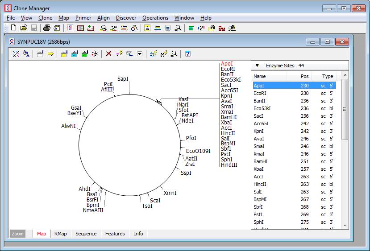Sort by the Pos column header
This screenshot has height=251, width=370.
pyautogui.click(x=299, y=76)
